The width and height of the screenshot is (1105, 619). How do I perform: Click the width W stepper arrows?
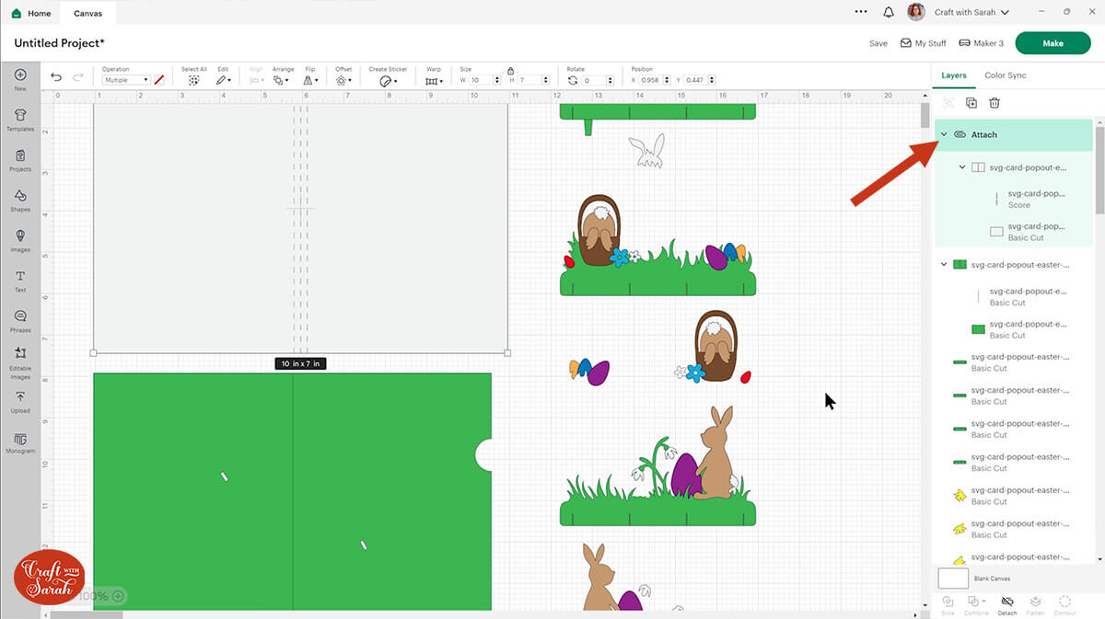(x=498, y=80)
